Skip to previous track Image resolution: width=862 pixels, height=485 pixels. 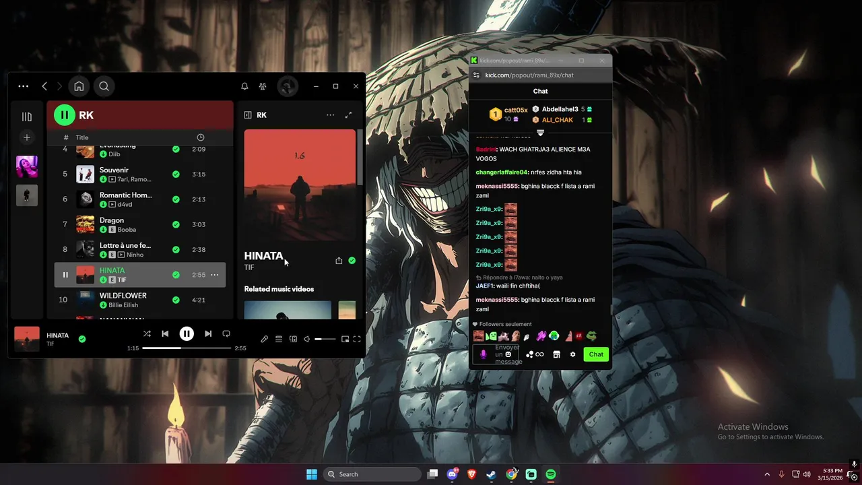point(165,333)
